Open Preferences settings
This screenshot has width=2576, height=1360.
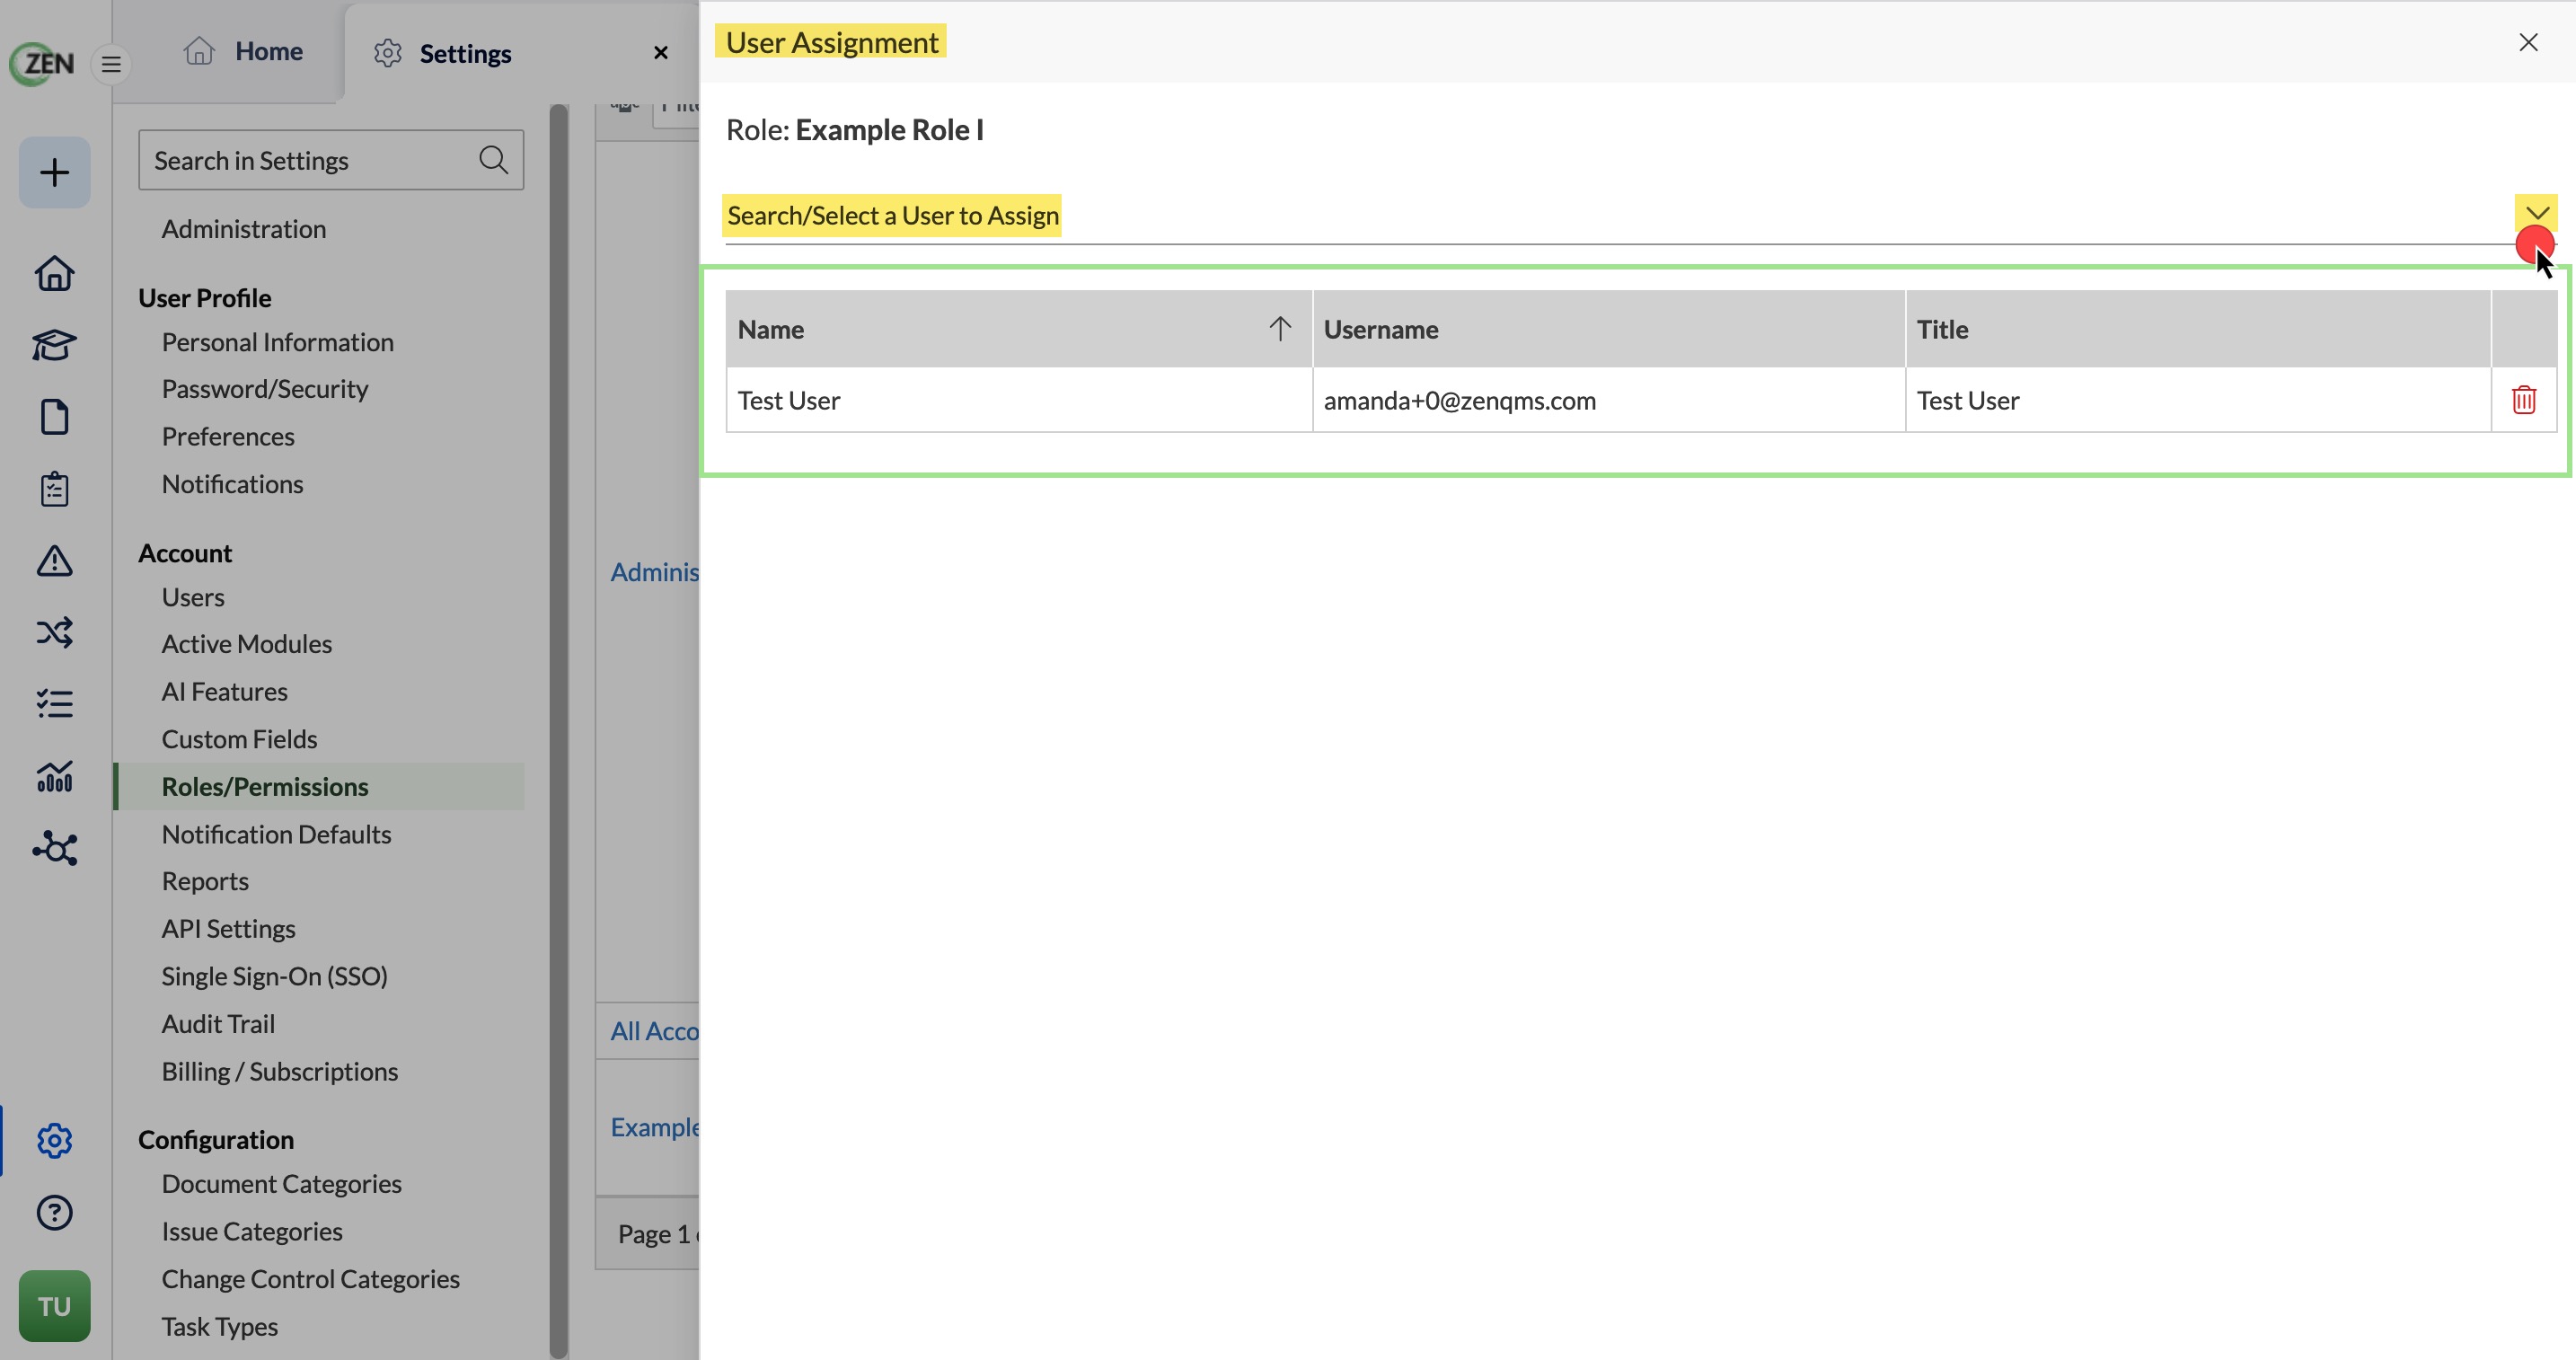click(x=227, y=436)
